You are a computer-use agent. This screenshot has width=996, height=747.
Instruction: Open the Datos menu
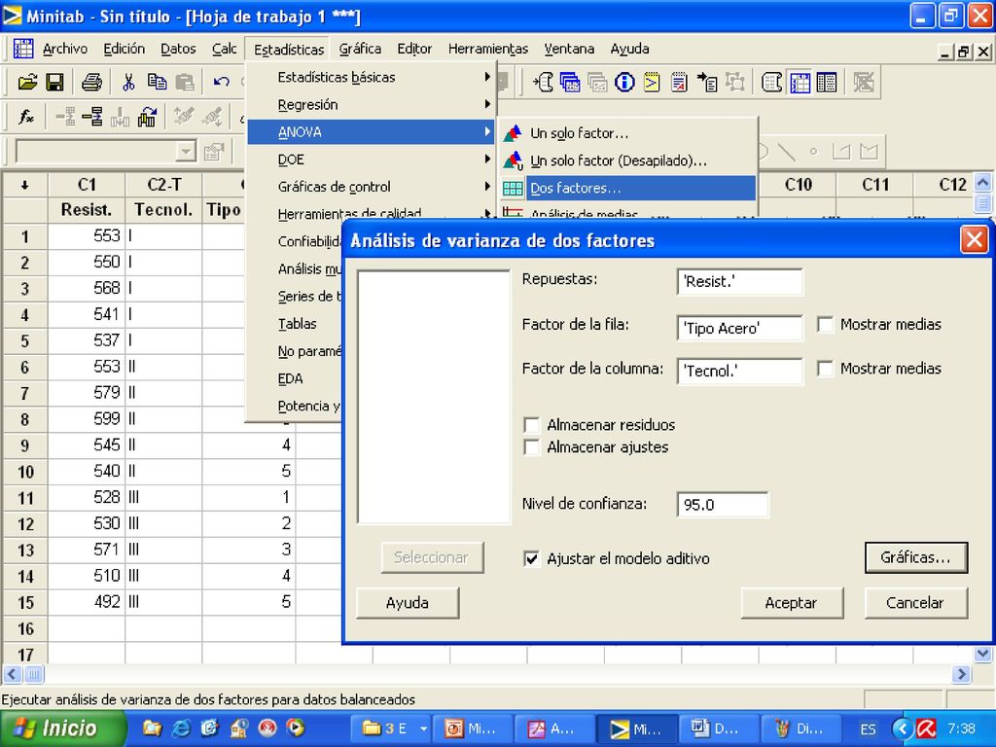click(178, 49)
